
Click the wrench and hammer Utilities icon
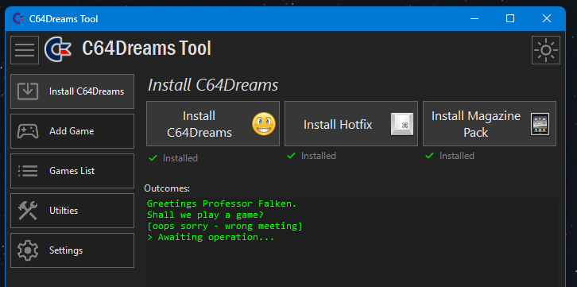pyautogui.click(x=28, y=211)
